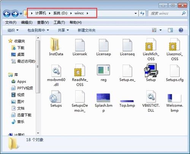This screenshot has width=190, height=154.
Task: Open 下载 in the favorites list
Action: click(18, 48)
